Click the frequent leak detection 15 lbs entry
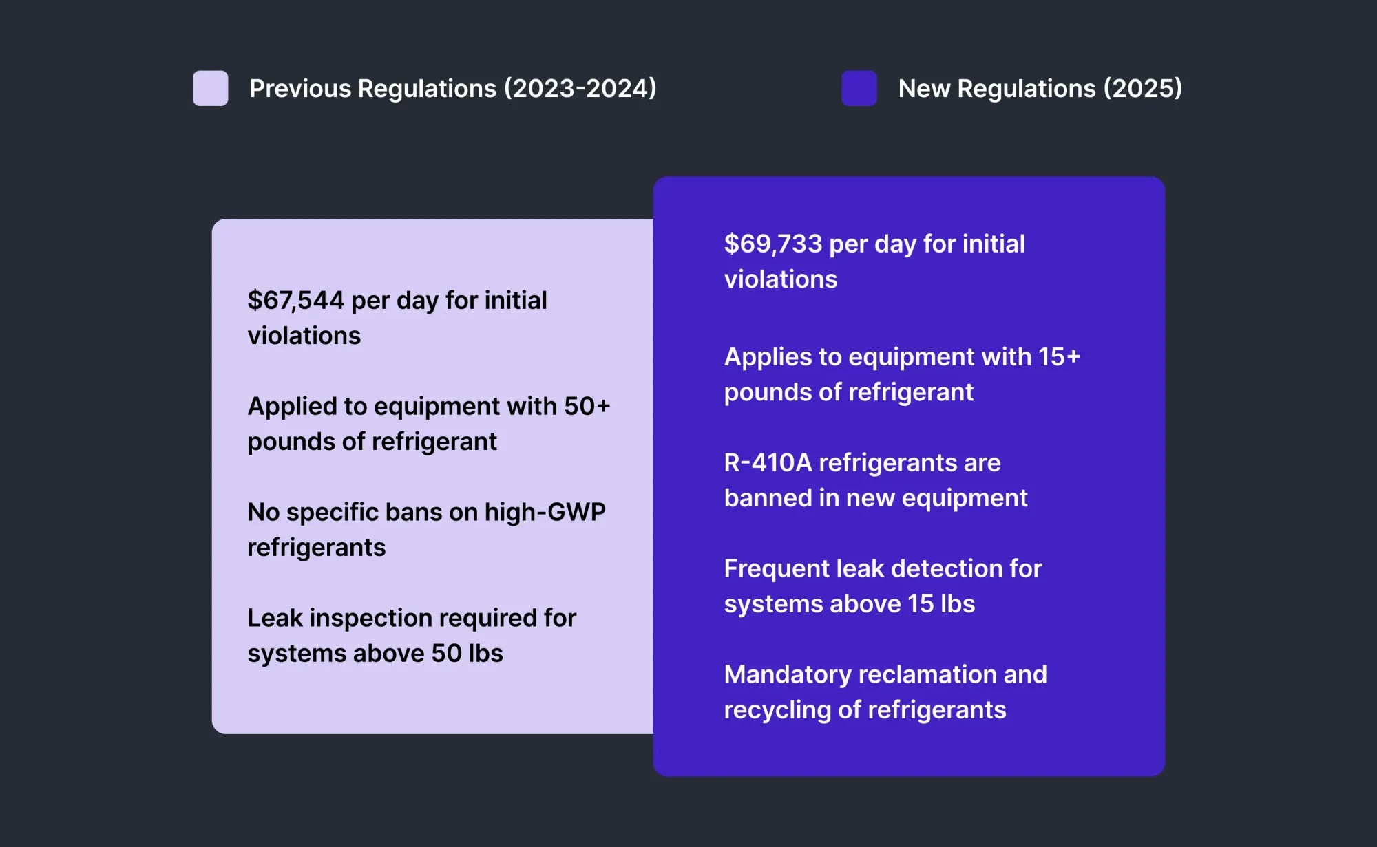The image size is (1377, 847). pyautogui.click(x=883, y=586)
